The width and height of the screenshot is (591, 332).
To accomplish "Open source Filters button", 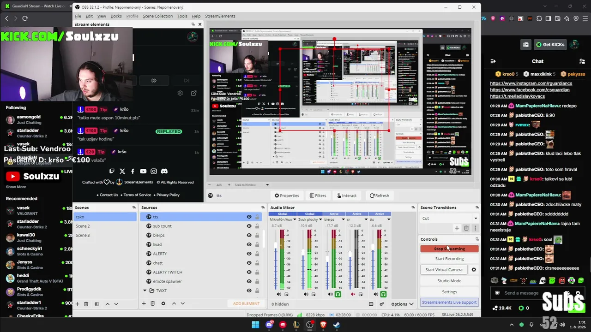I will pyautogui.click(x=318, y=196).
